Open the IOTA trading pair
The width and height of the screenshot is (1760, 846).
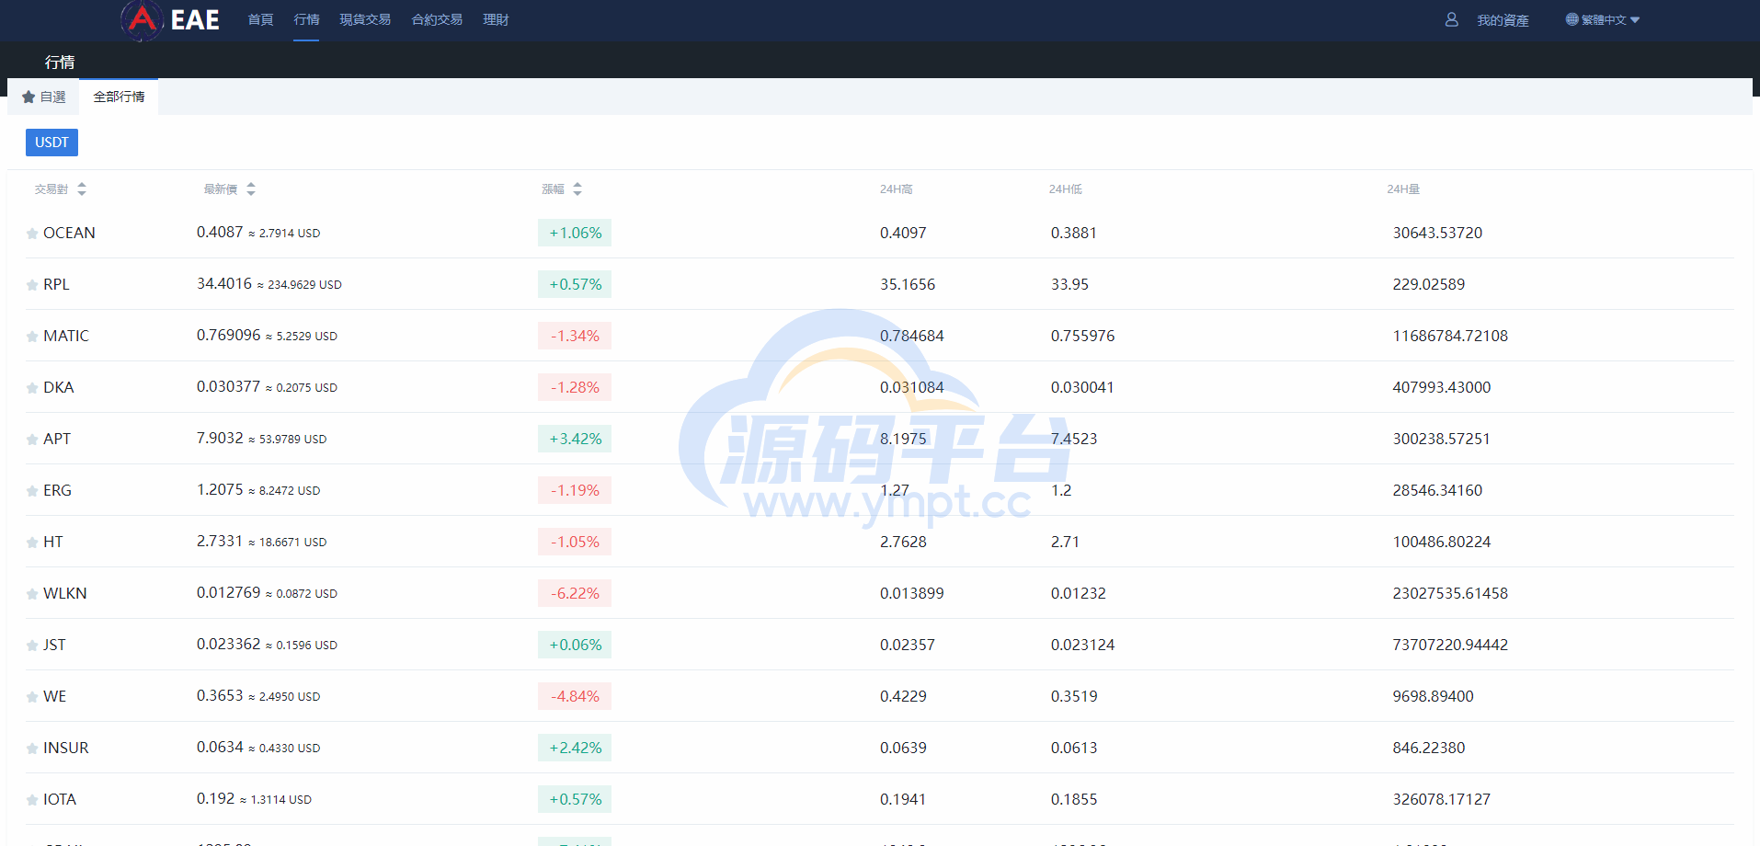pyautogui.click(x=60, y=799)
